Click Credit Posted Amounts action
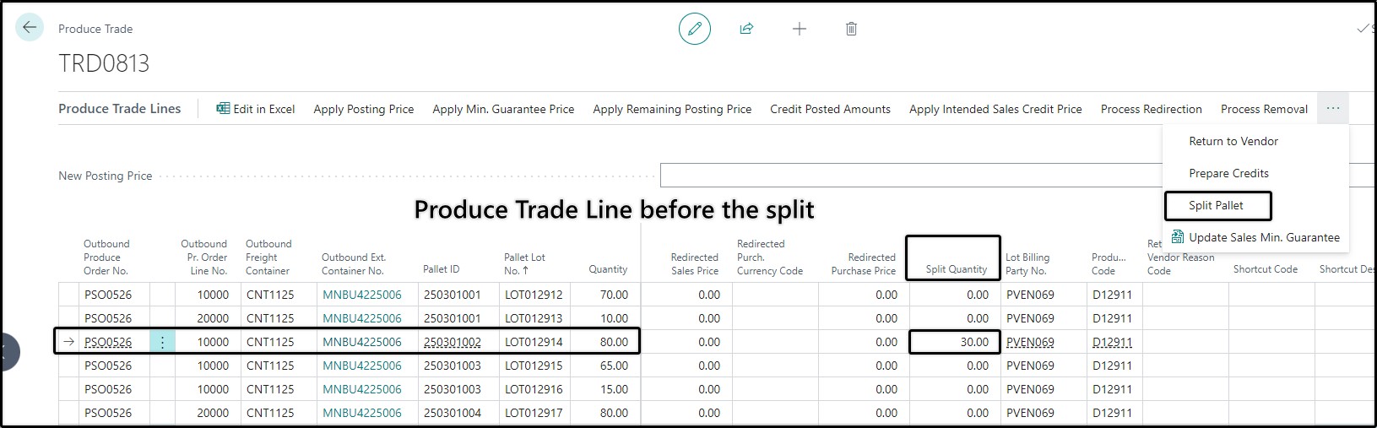1377x428 pixels. pos(830,109)
